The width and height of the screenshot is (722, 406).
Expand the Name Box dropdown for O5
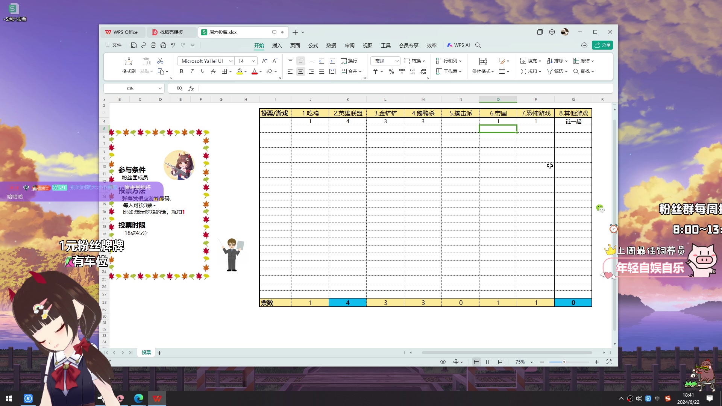[x=160, y=88]
